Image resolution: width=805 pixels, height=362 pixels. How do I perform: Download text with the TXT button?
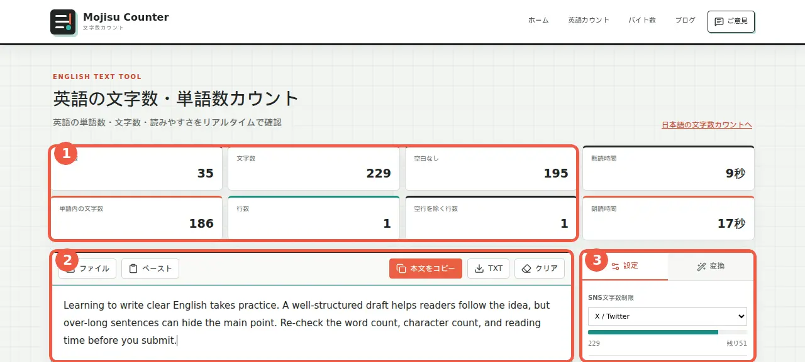point(489,269)
